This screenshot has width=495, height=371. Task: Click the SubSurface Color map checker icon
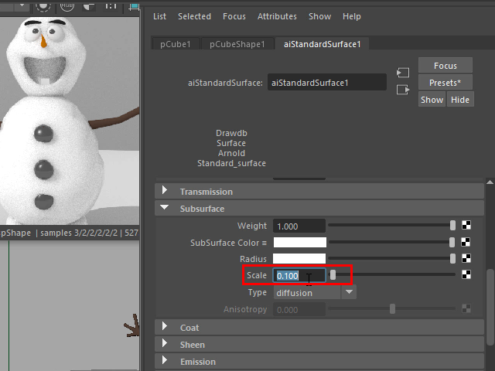pos(466,243)
